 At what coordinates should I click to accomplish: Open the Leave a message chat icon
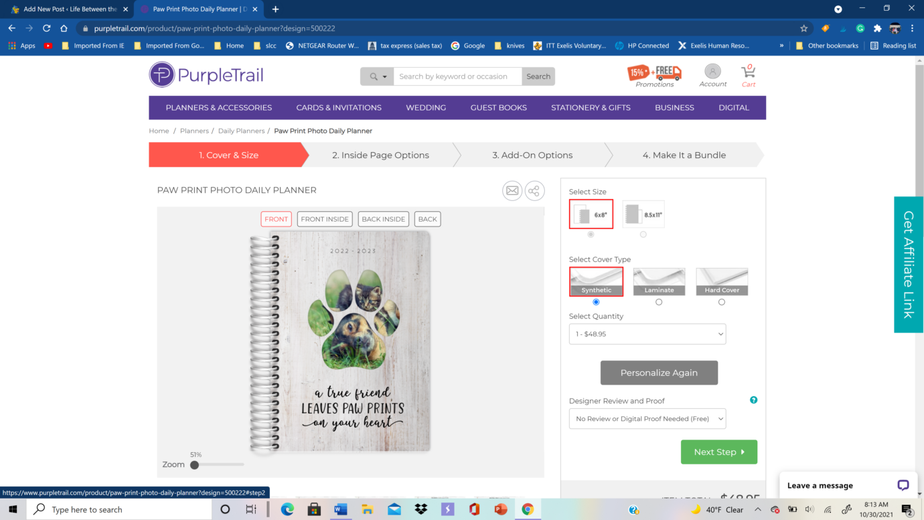tap(903, 485)
